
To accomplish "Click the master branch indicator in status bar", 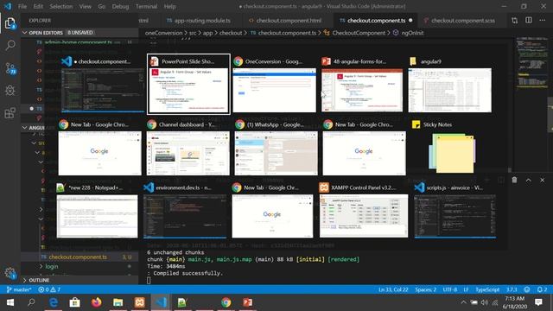I will 19,289.
